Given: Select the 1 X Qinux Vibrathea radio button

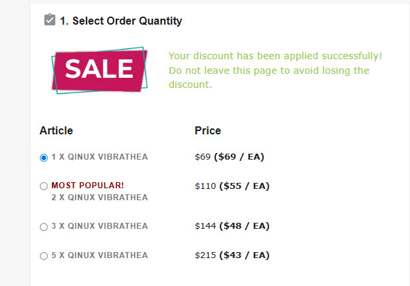Looking at the screenshot, I should coord(44,158).
